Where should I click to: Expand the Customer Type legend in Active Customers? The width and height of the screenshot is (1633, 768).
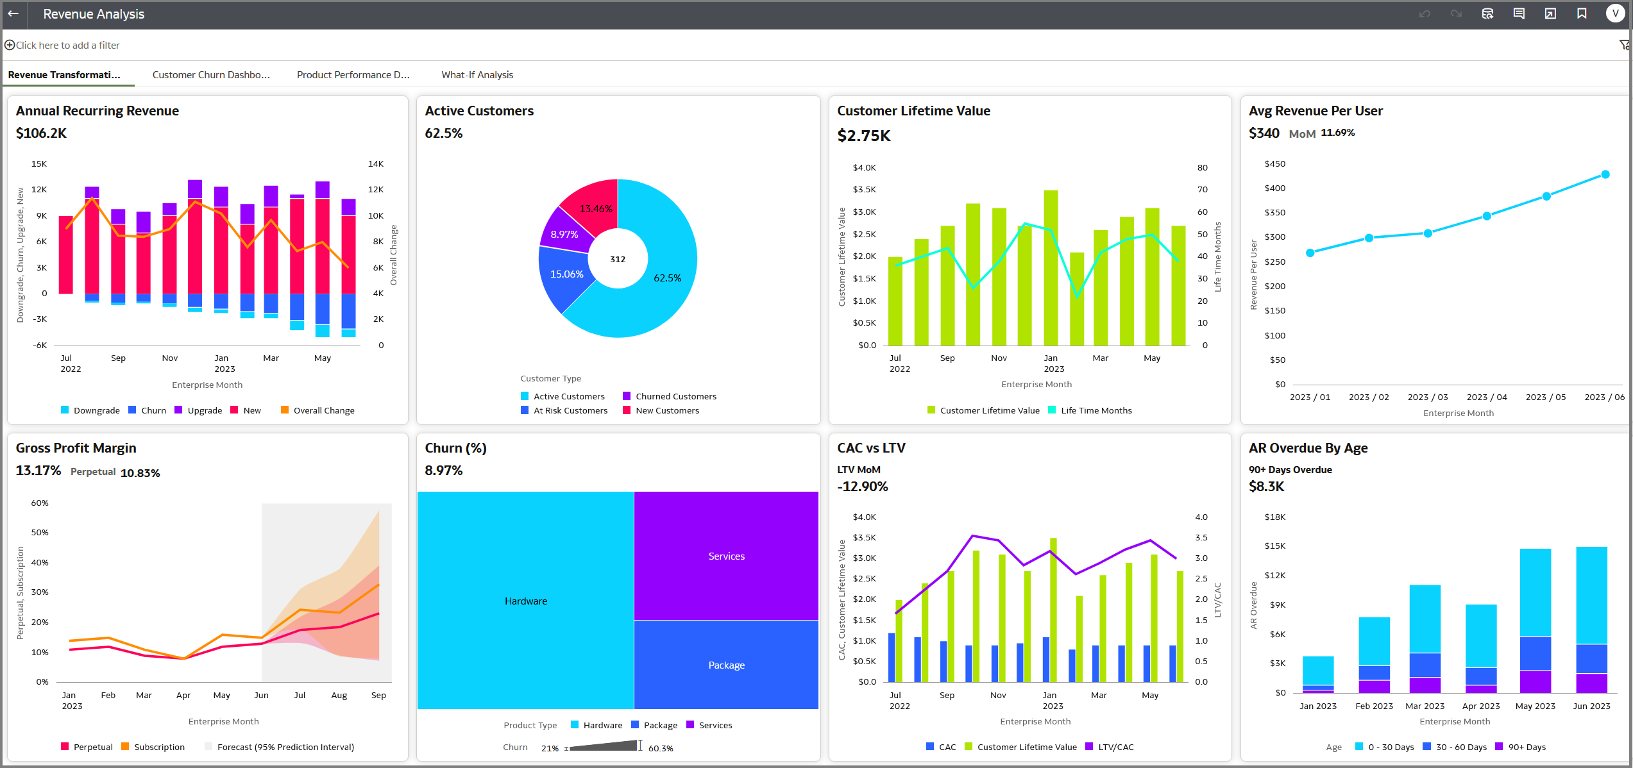click(550, 378)
